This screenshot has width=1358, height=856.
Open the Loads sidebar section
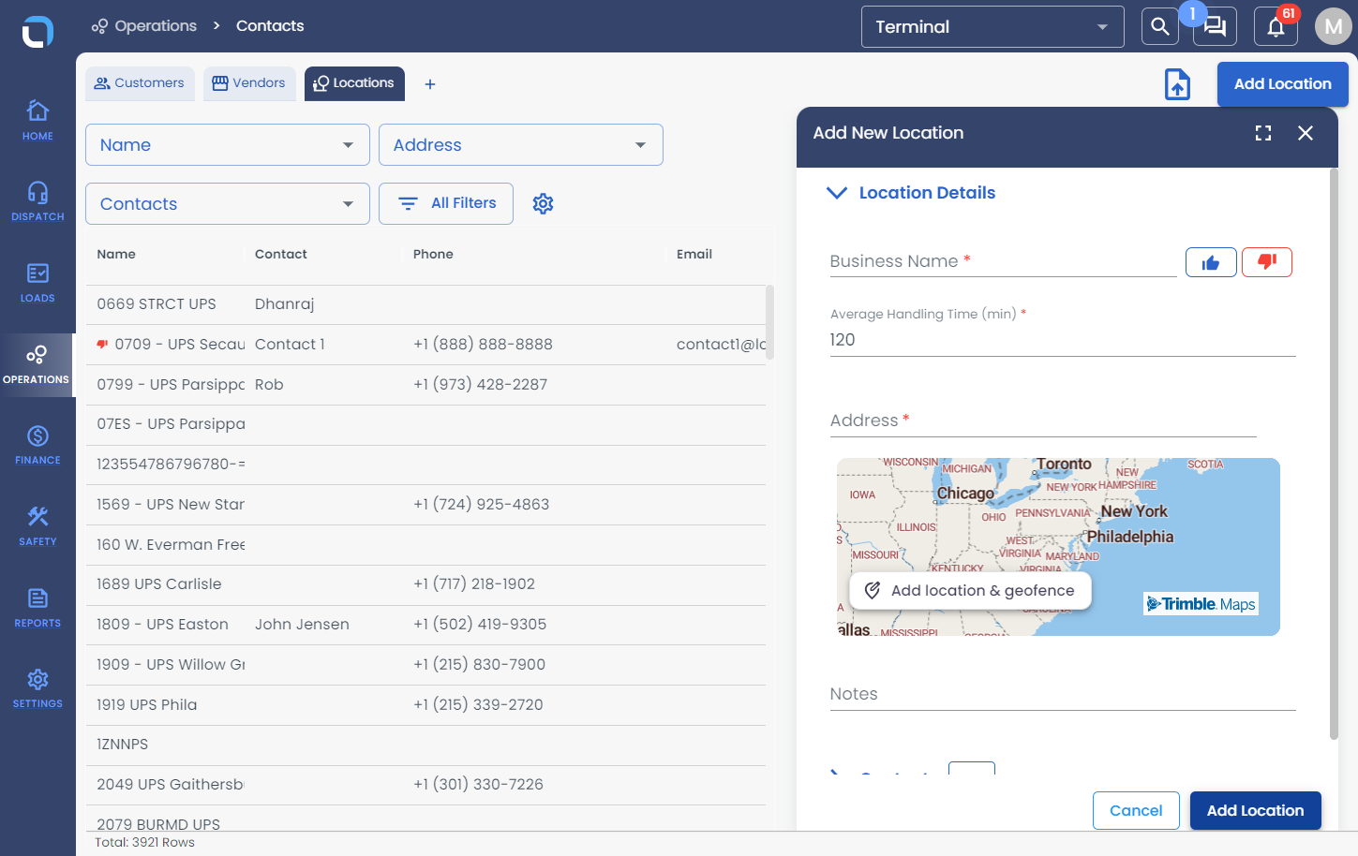37,283
